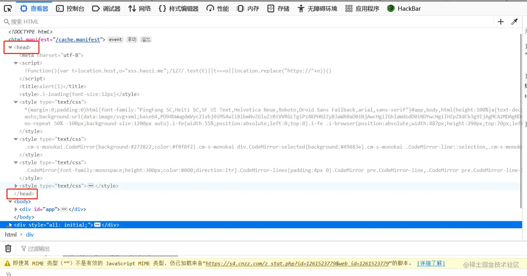Viewport: 527px width, 276px height.
Task: Open the 无障碍环境 accessibility tab
Action: 317,9
